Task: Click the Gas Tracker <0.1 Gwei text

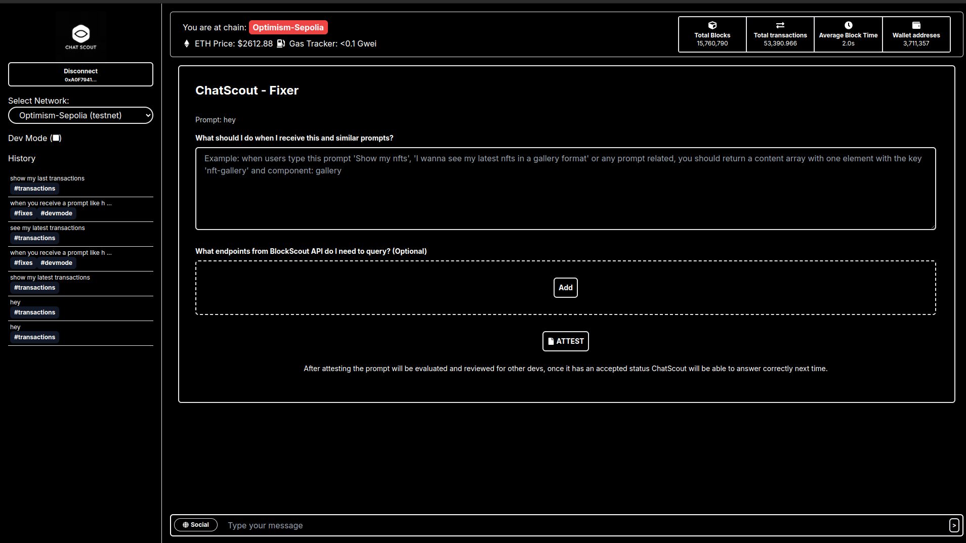Action: point(332,43)
